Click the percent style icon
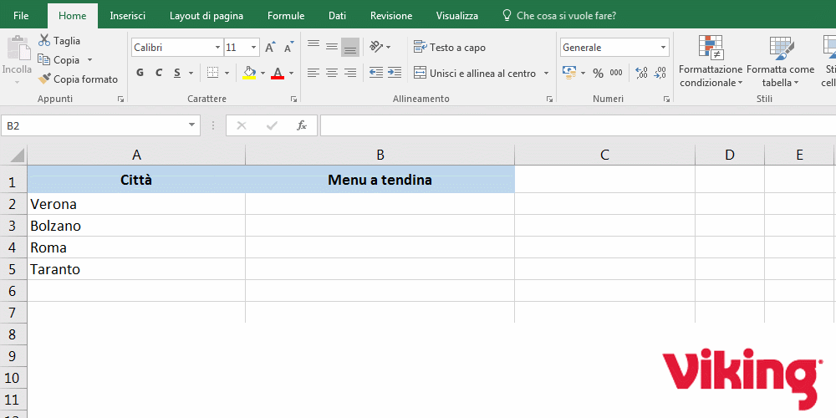This screenshot has width=836, height=418. 598,74
